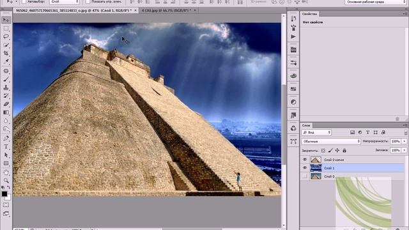Open the Непрозрачность slider arrow
Viewport: 409px width, 230px height.
405,141
